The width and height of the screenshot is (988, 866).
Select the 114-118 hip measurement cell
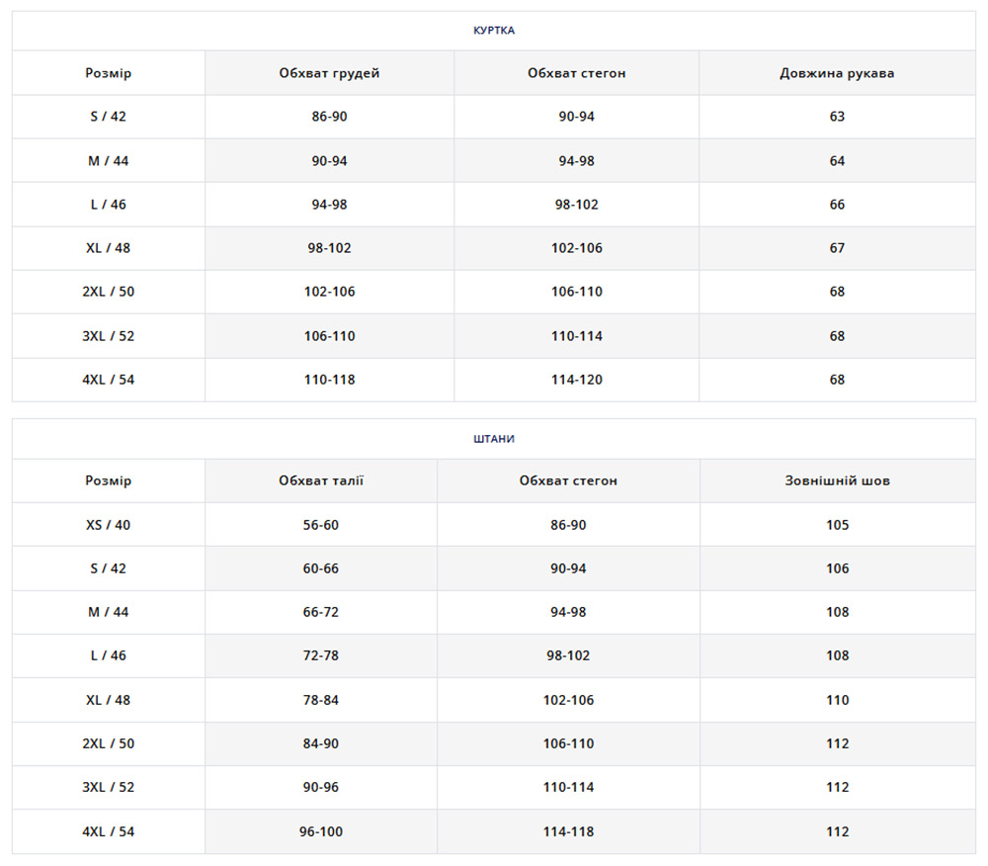(568, 831)
